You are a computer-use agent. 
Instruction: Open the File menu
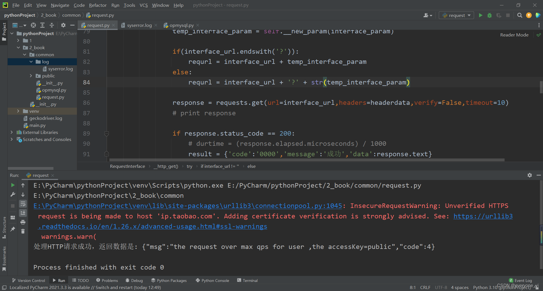16,5
